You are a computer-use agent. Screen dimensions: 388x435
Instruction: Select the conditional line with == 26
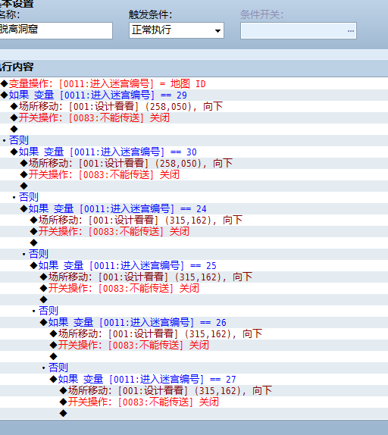click(x=194, y=322)
